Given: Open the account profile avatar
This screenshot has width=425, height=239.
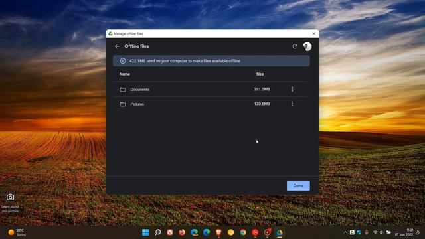Looking at the screenshot, I should click(x=307, y=46).
